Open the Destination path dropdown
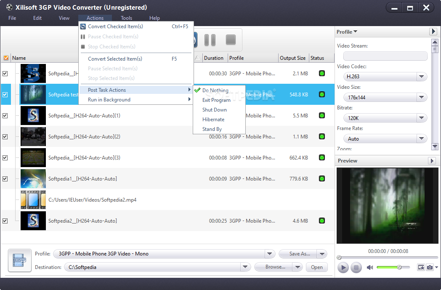 pyautogui.click(x=245, y=267)
